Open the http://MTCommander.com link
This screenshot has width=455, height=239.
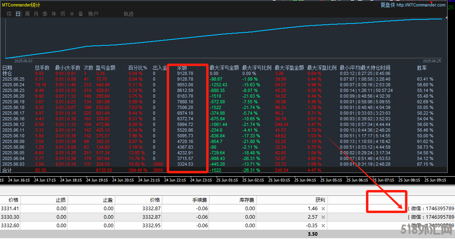421,5
